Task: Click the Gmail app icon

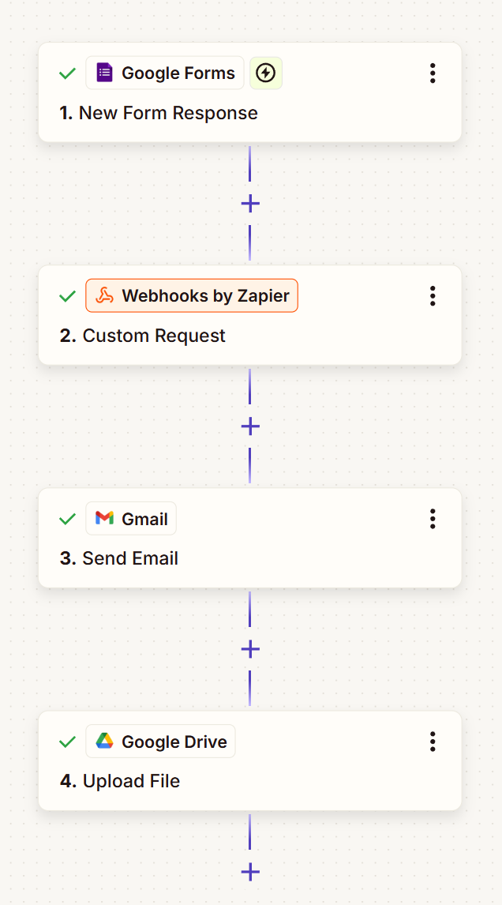Action: 105,518
